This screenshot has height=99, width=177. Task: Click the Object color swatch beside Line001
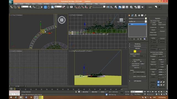pyautogui.click(x=146, y=18)
